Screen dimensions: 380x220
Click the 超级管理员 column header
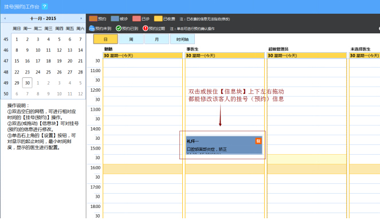tap(278, 49)
